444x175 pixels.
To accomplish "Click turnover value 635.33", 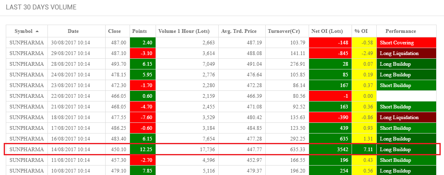I will click(x=298, y=150).
